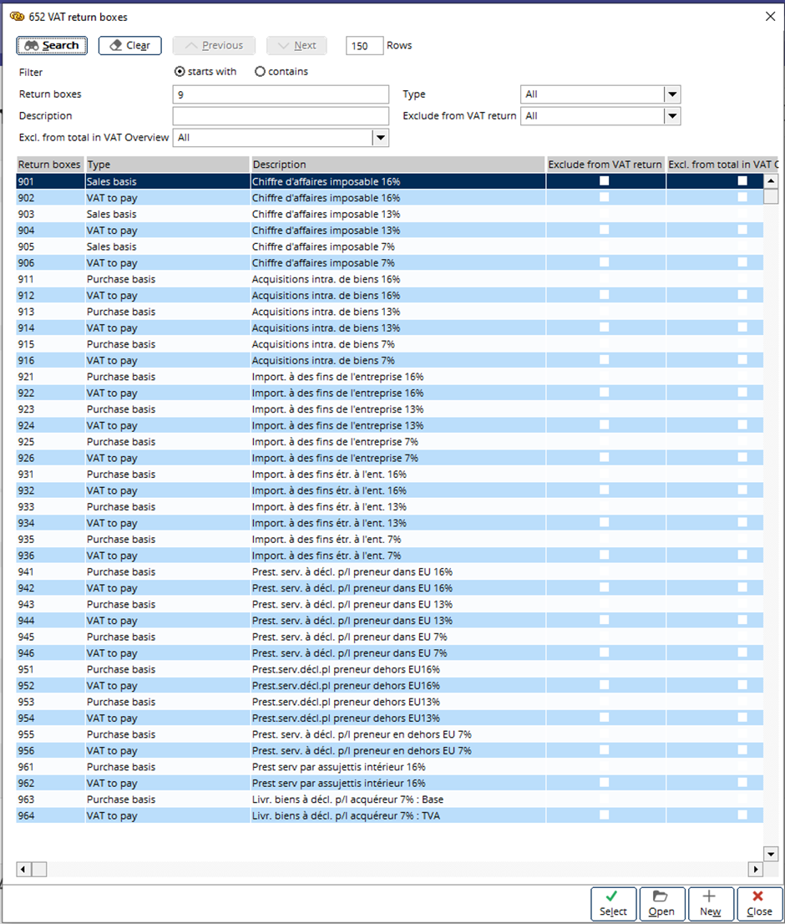Viewport: 785px width, 924px height.
Task: Select row 926 Import. à des fins de l'entreprise 7%
Action: coord(390,458)
